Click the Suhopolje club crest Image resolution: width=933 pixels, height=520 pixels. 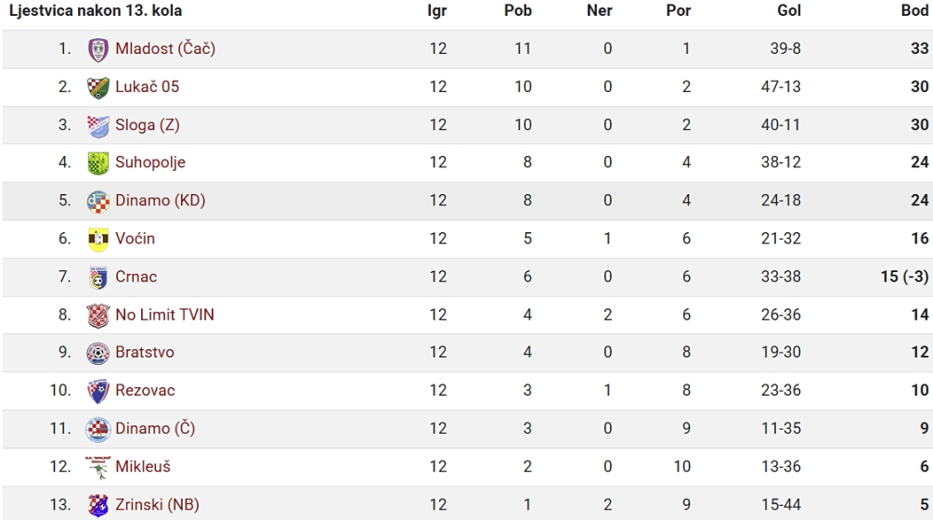point(98,163)
